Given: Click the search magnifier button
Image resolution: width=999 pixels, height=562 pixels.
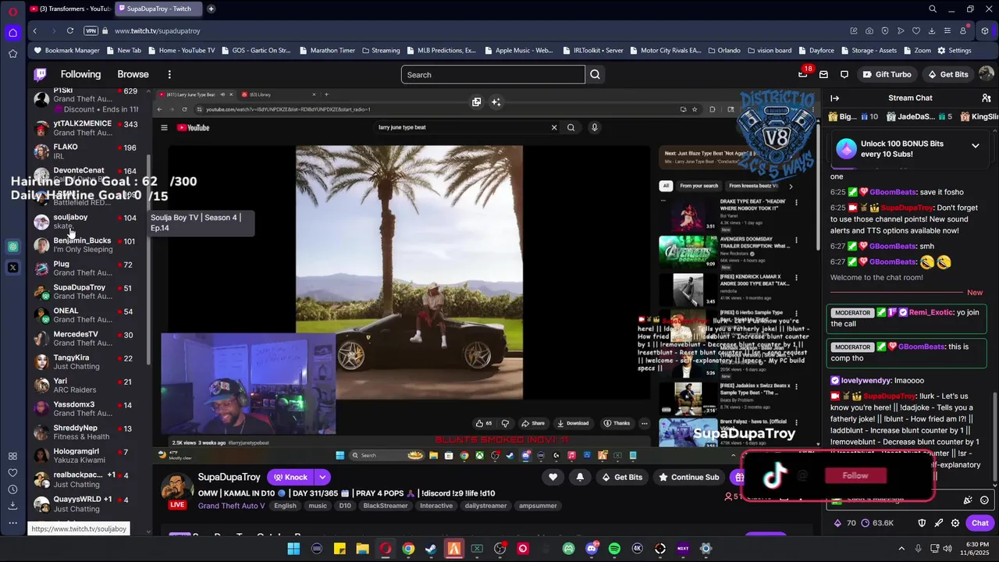Looking at the screenshot, I should point(595,74).
